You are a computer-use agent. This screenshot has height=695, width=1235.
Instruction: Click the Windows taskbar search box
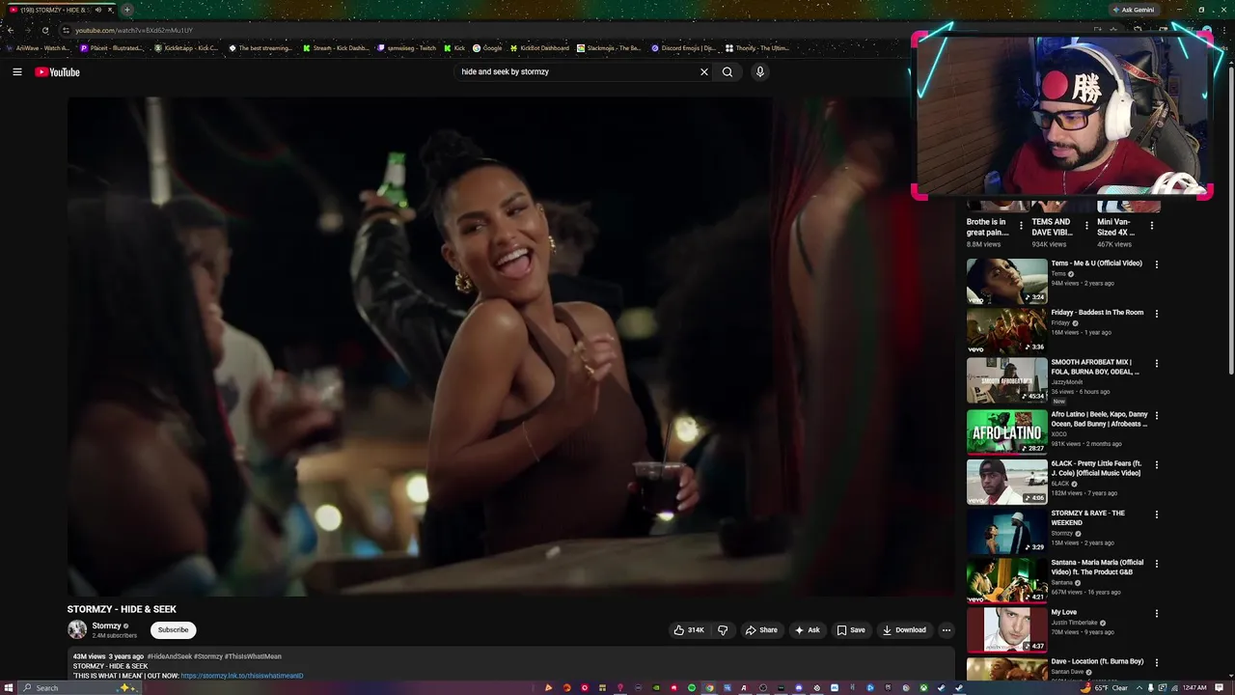pyautogui.click(x=81, y=687)
